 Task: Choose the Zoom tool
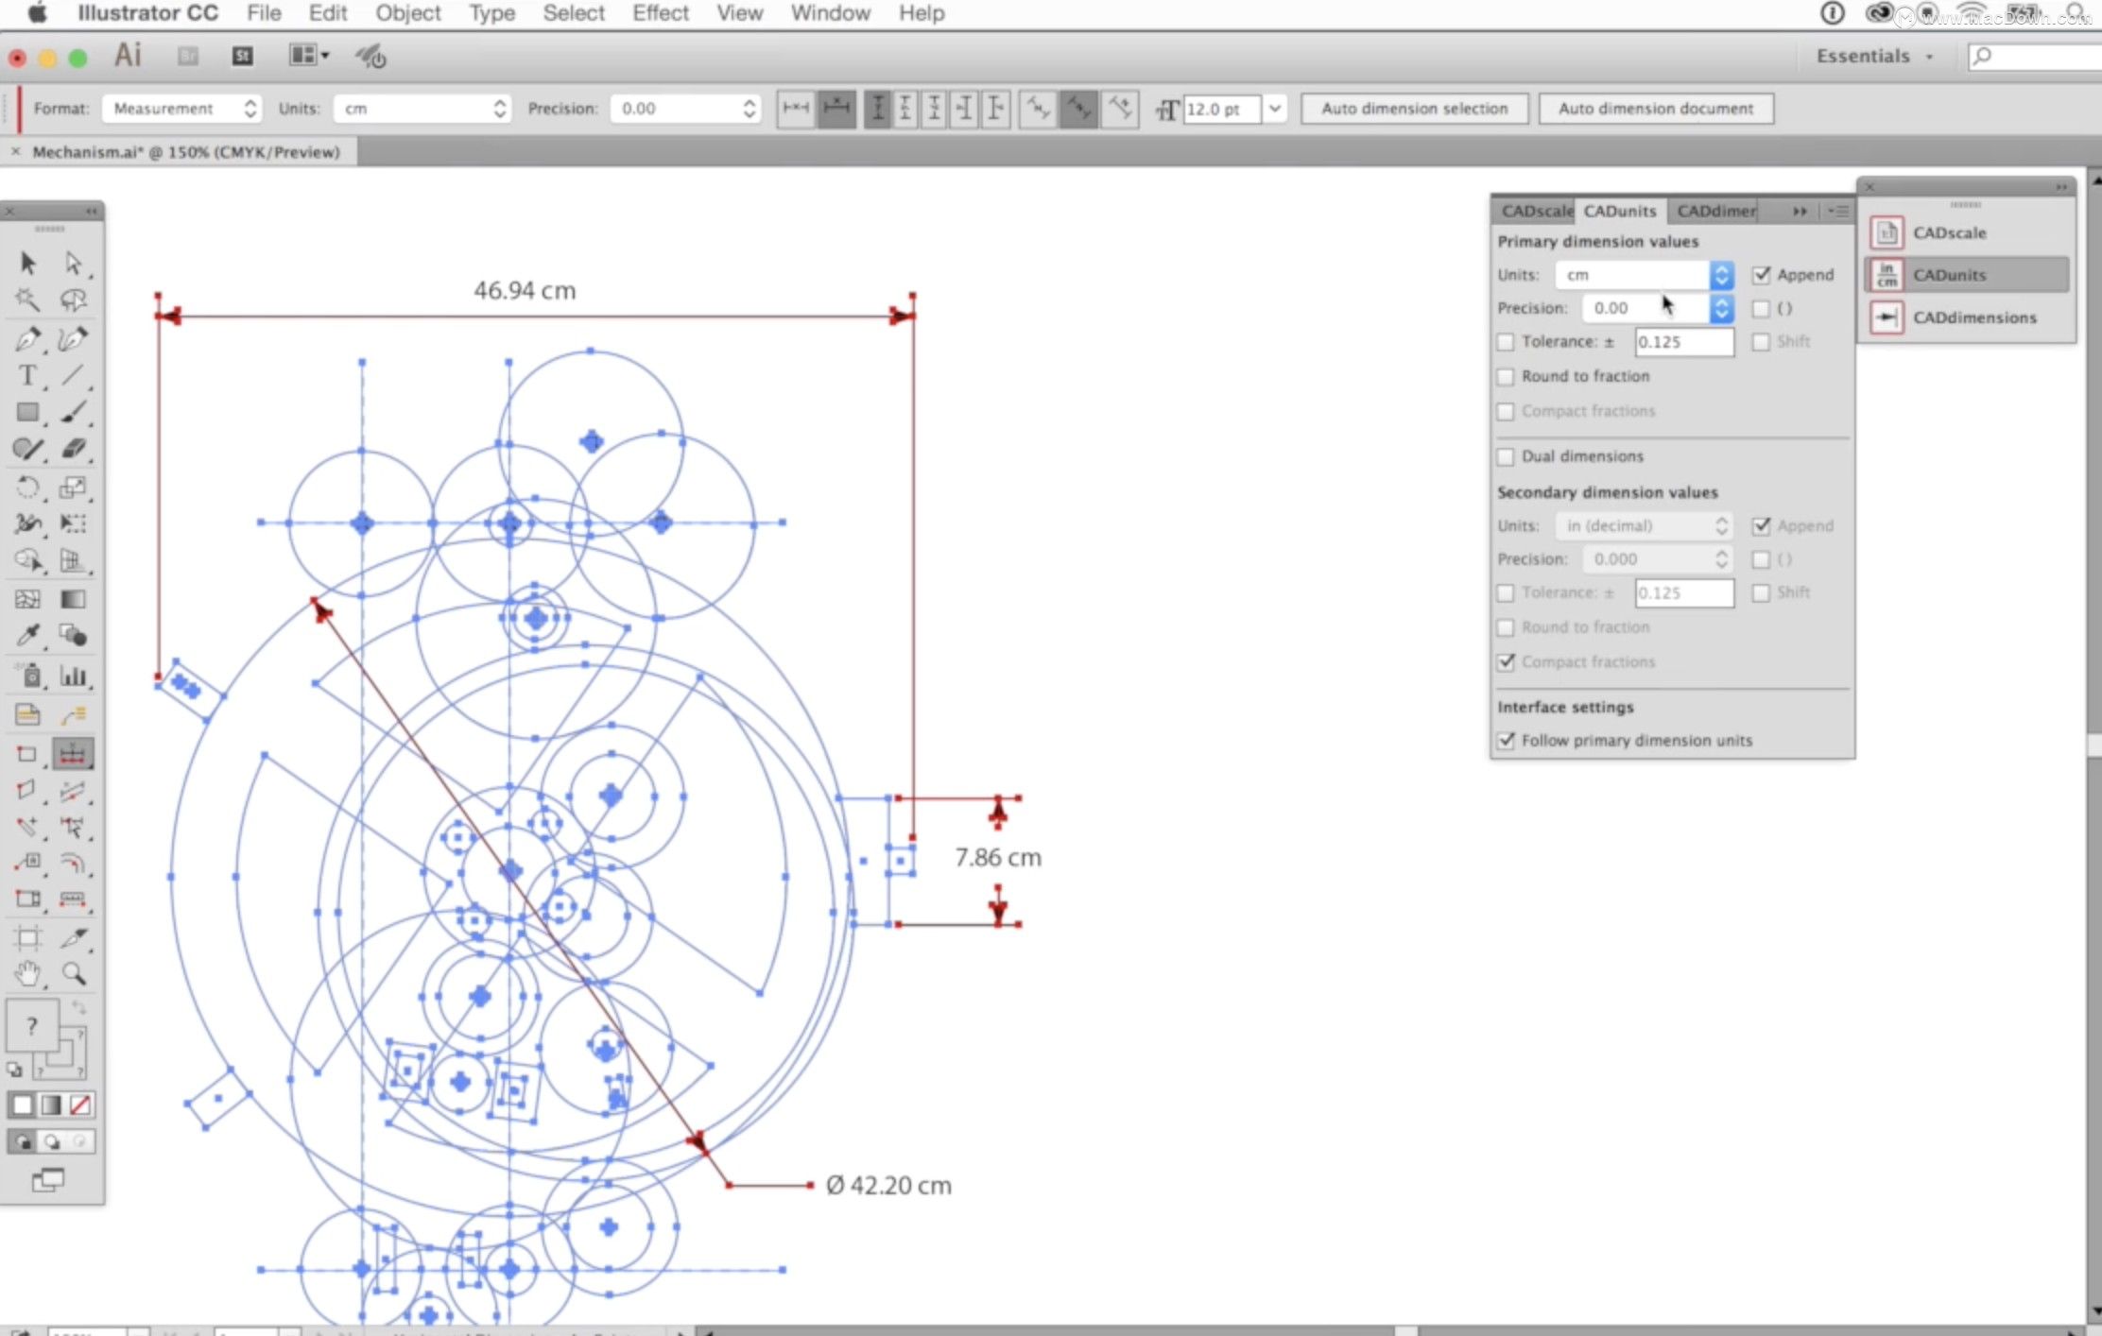(73, 974)
